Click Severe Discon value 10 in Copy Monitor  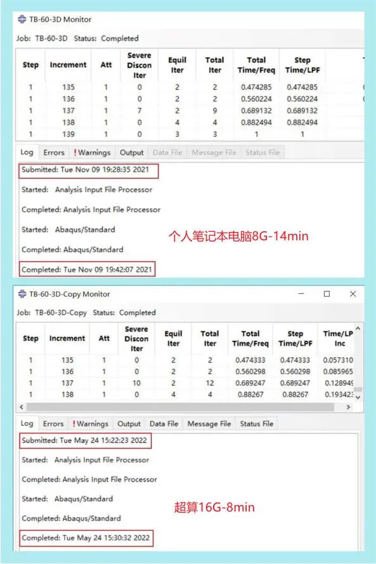tap(136, 383)
